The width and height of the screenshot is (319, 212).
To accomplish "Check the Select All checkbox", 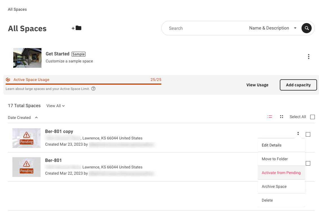I will pos(313,117).
